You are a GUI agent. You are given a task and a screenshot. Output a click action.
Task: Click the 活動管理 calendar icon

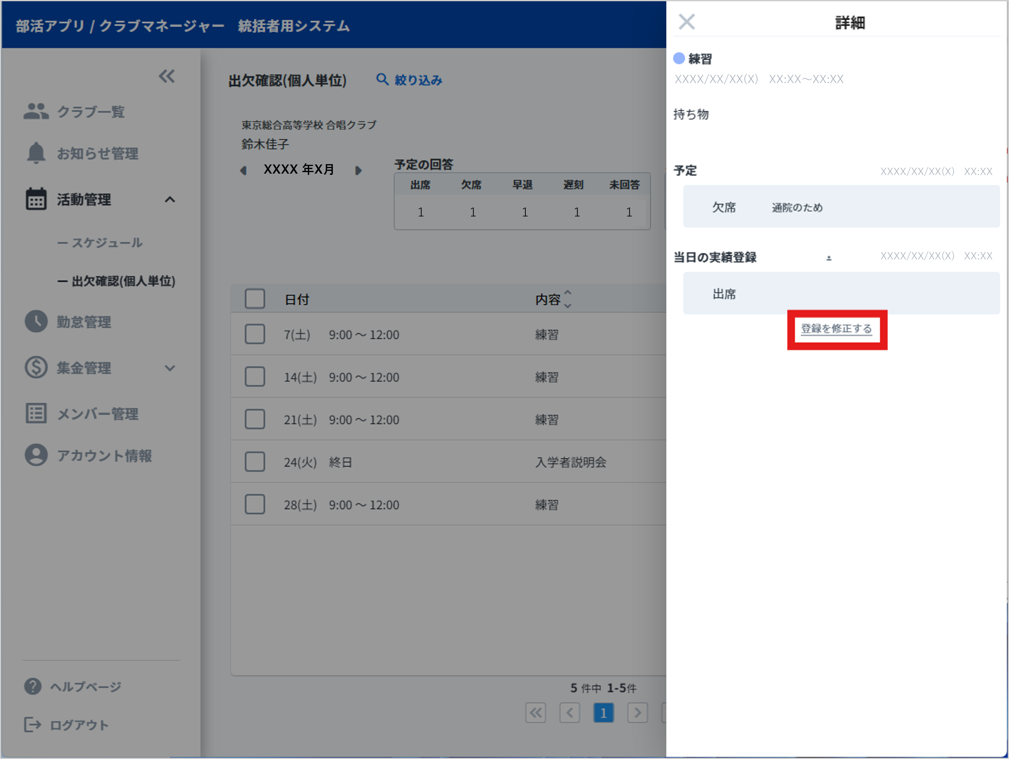36,199
